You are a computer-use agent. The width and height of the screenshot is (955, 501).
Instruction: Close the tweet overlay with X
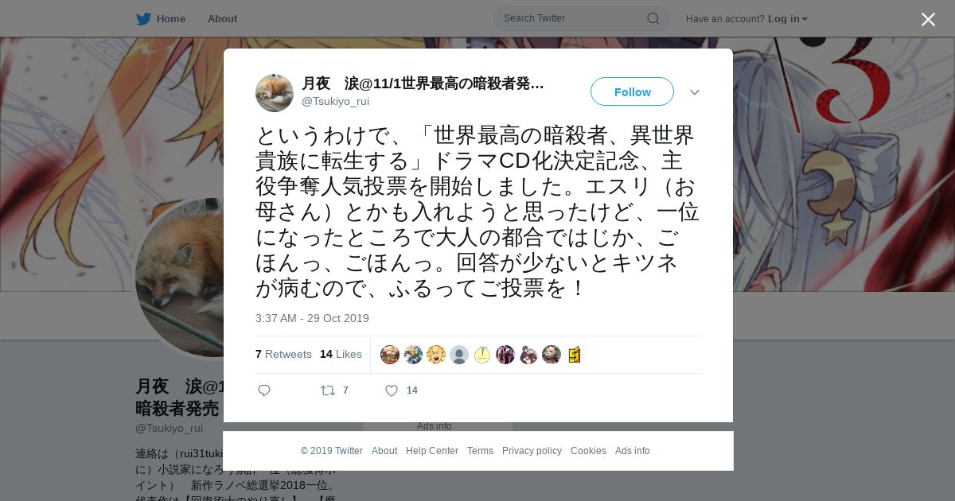[x=928, y=19]
